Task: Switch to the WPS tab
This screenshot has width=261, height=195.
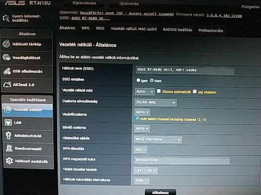Action: click(x=85, y=28)
